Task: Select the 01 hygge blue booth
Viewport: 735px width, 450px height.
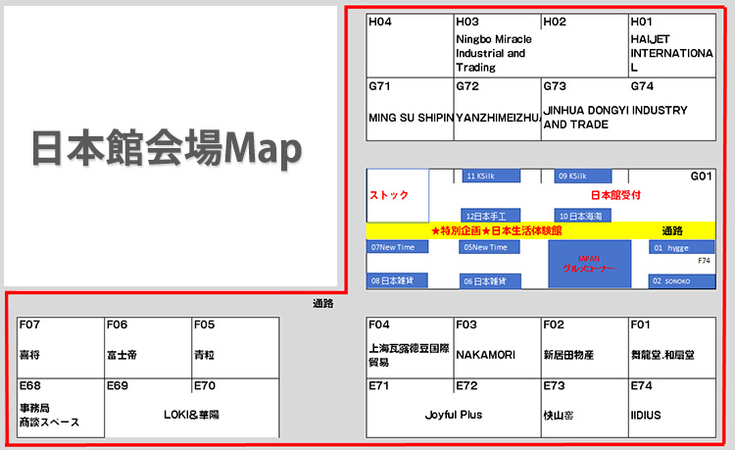Action: [681, 247]
